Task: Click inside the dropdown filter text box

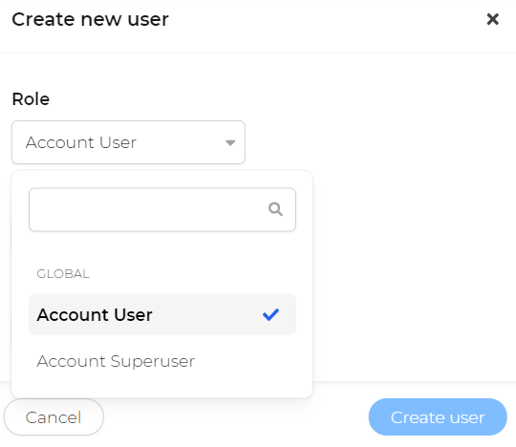Action: pyautogui.click(x=162, y=209)
